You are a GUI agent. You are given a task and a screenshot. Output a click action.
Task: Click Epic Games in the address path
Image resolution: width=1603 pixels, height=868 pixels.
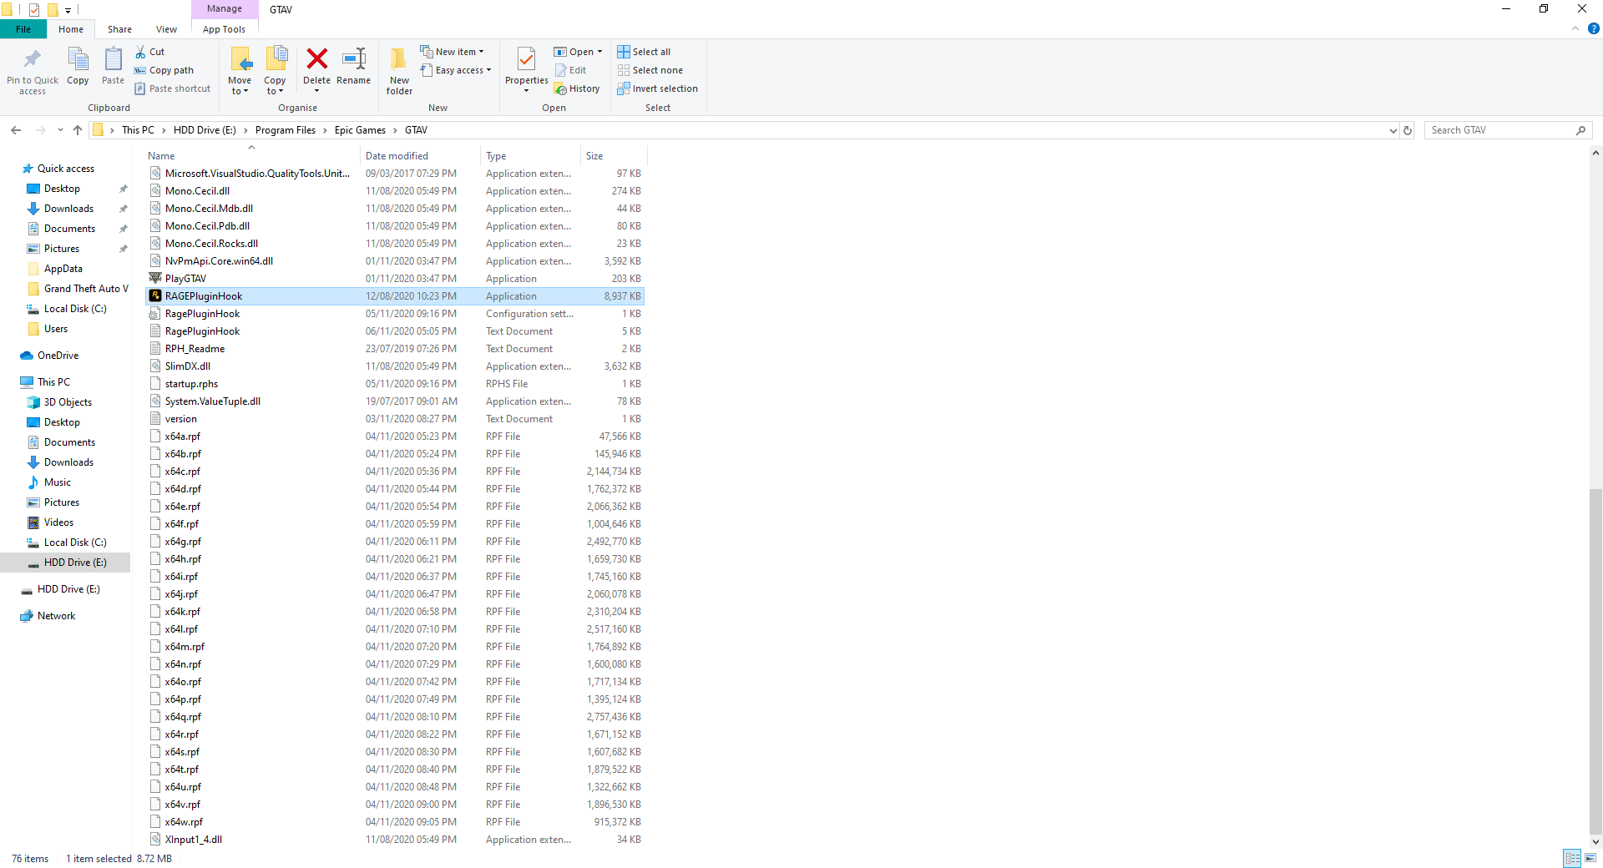click(360, 130)
